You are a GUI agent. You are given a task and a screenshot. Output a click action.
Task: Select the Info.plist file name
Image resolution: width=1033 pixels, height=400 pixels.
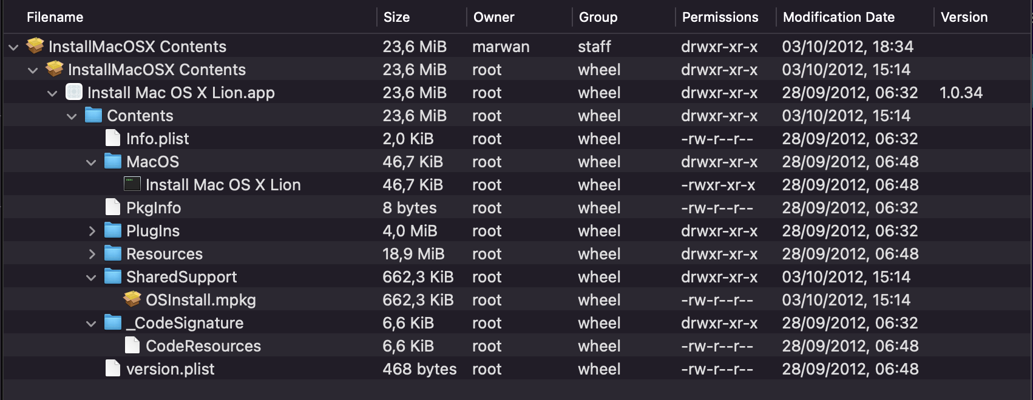coord(157,139)
